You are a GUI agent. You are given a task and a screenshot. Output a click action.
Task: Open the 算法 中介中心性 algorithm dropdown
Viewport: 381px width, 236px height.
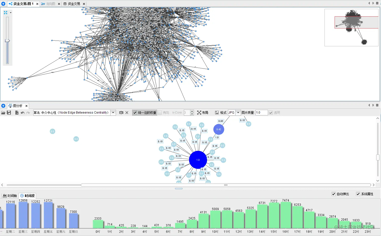tap(113, 113)
